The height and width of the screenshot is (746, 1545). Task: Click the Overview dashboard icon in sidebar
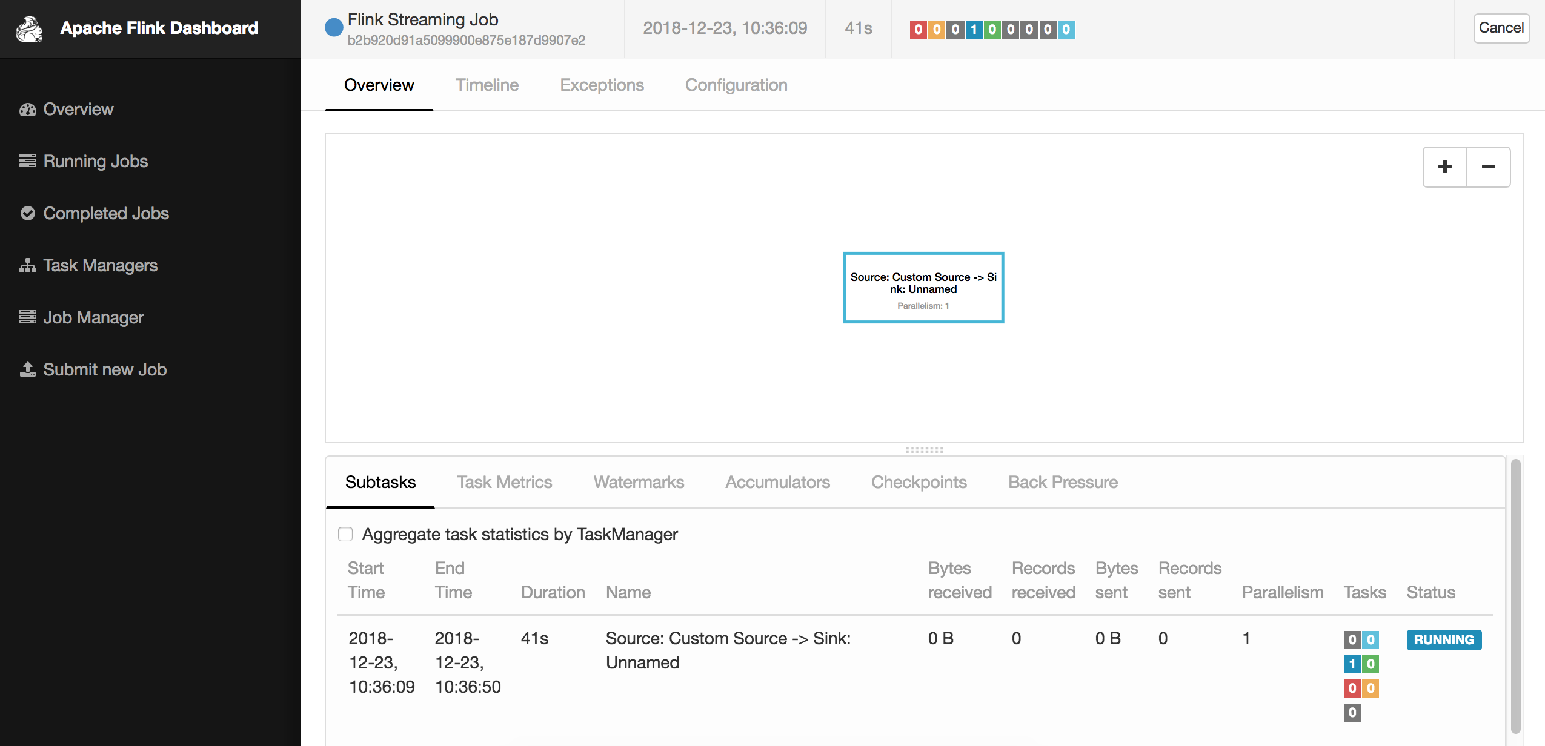tap(27, 110)
